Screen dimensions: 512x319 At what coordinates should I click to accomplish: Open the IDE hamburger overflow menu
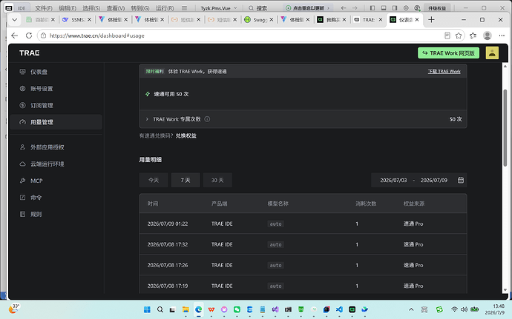point(185,8)
